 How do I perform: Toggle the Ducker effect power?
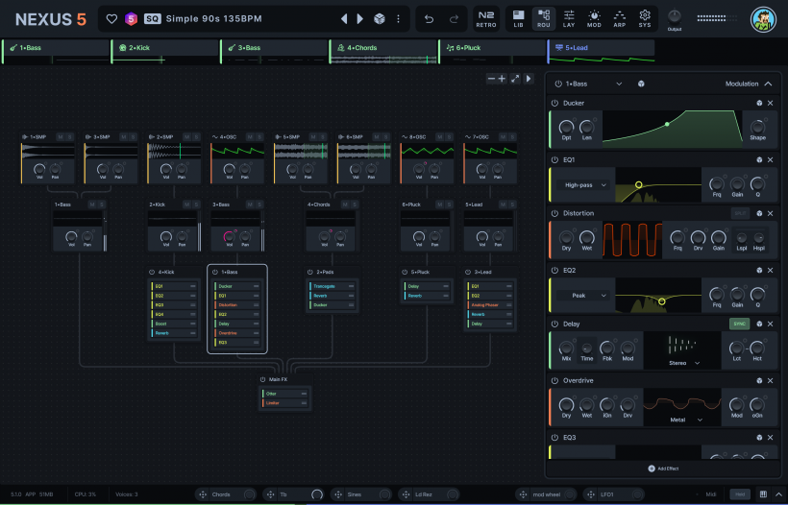[554, 103]
